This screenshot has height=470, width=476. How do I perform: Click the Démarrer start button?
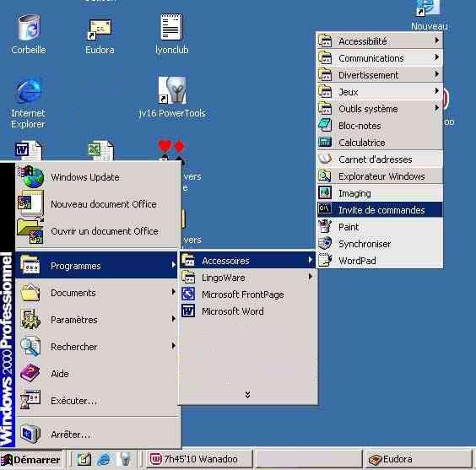(x=31, y=459)
